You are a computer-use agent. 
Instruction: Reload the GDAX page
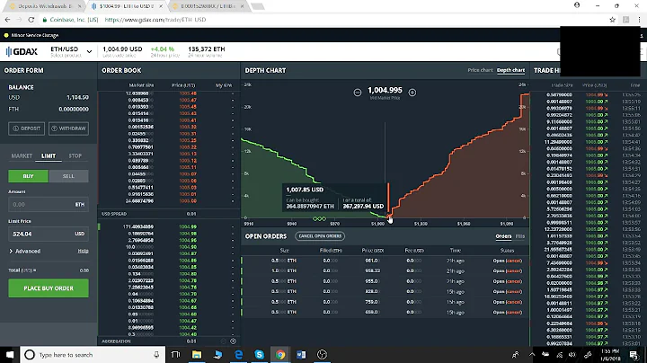point(31,20)
